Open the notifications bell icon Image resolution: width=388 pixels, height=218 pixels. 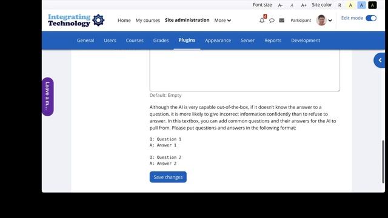click(262, 21)
